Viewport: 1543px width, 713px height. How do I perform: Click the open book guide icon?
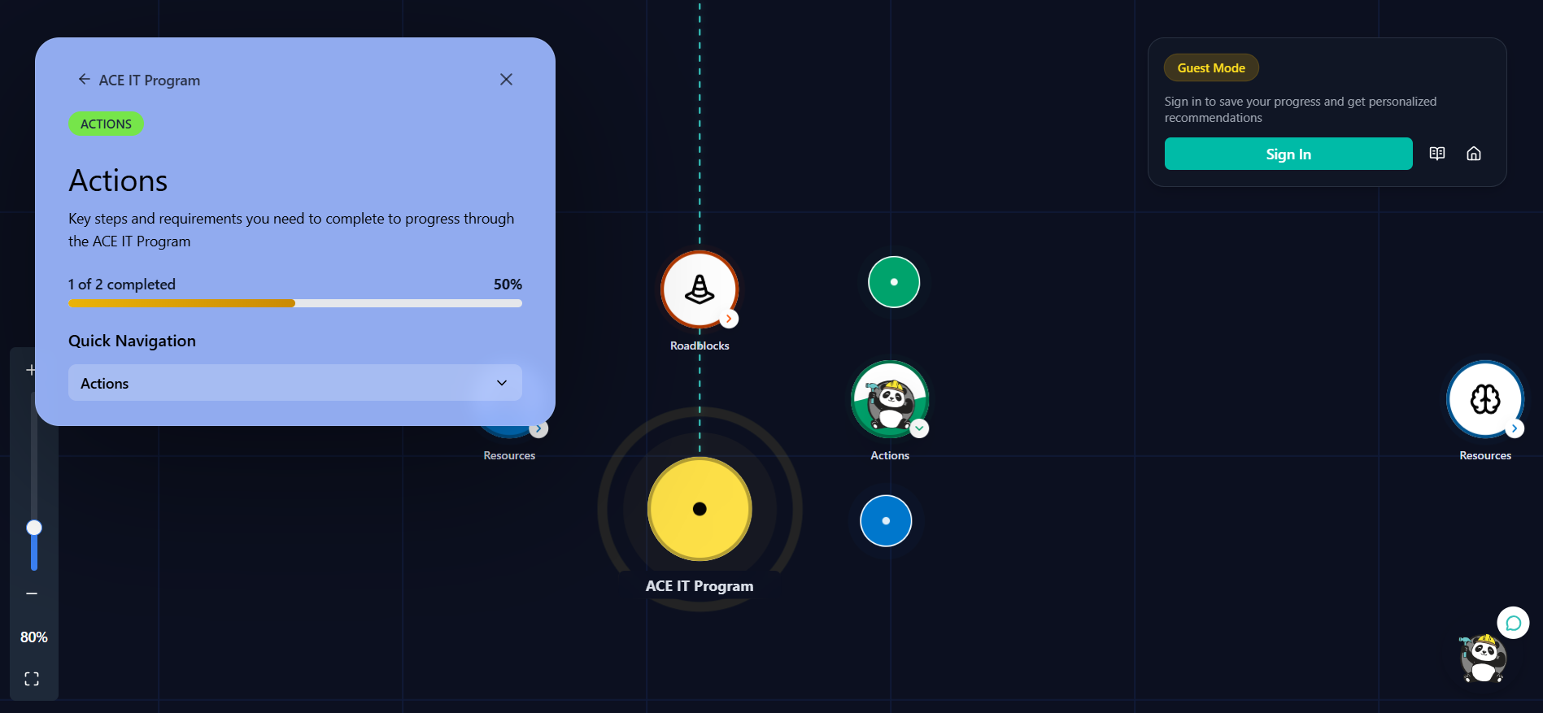tap(1437, 154)
